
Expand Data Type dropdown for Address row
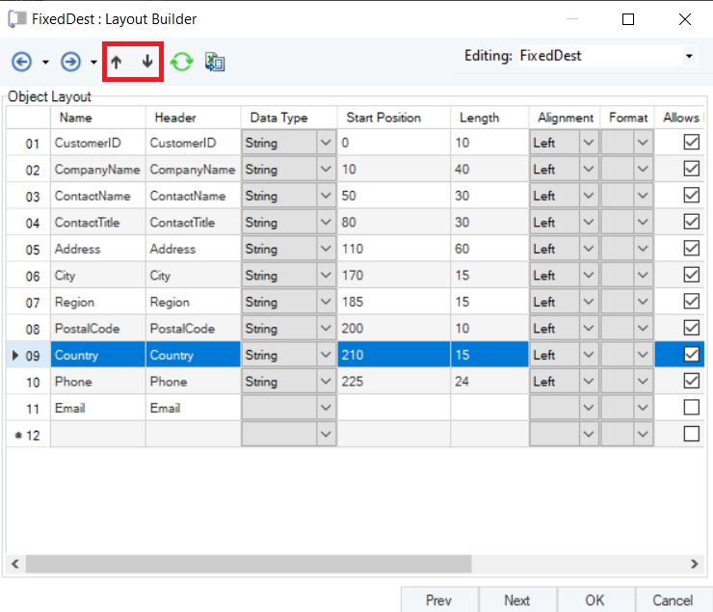tap(326, 249)
